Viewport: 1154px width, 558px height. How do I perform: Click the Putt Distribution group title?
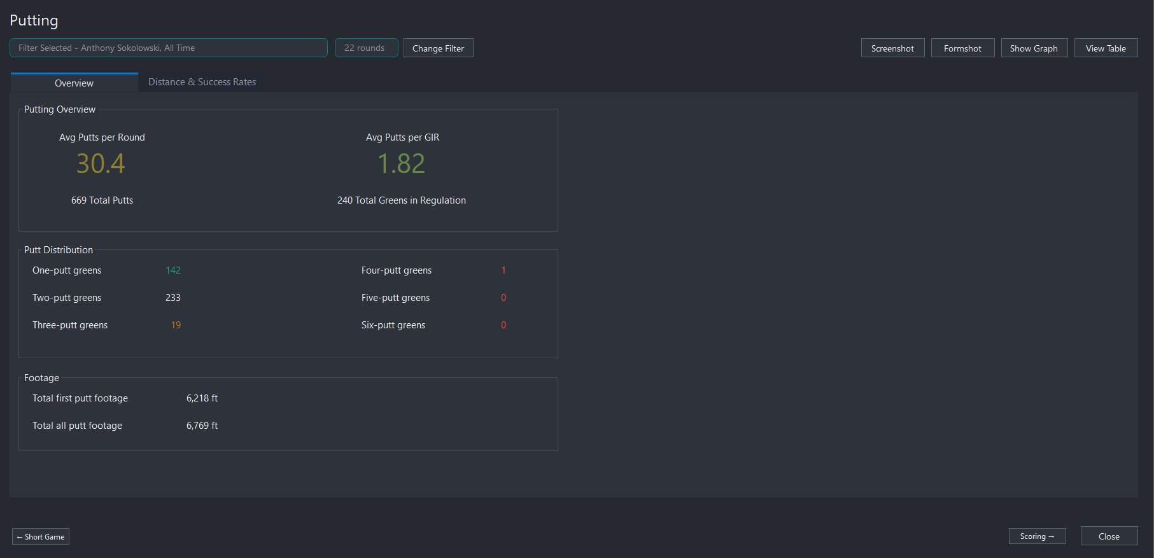pyautogui.click(x=59, y=250)
